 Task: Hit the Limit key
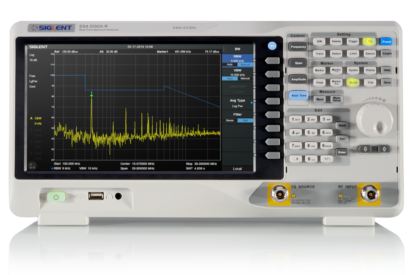click(x=353, y=54)
